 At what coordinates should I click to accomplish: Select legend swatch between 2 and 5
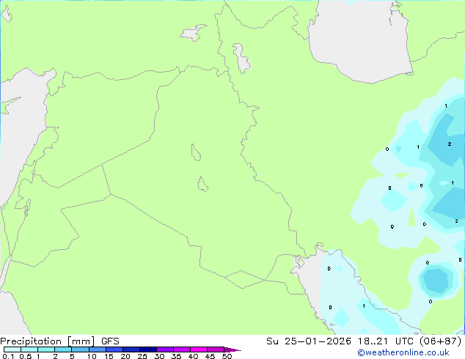[63, 349]
